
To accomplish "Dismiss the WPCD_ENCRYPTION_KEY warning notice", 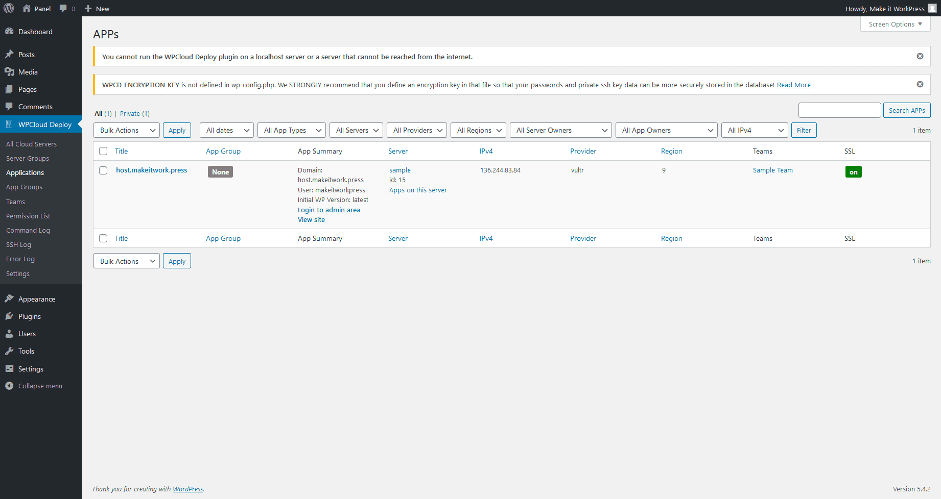I will [920, 84].
